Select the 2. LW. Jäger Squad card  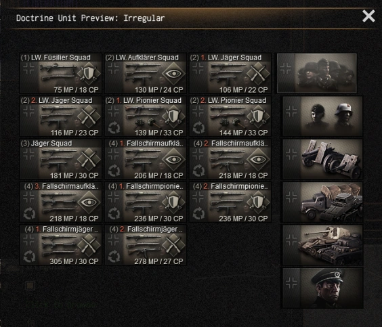point(61,116)
